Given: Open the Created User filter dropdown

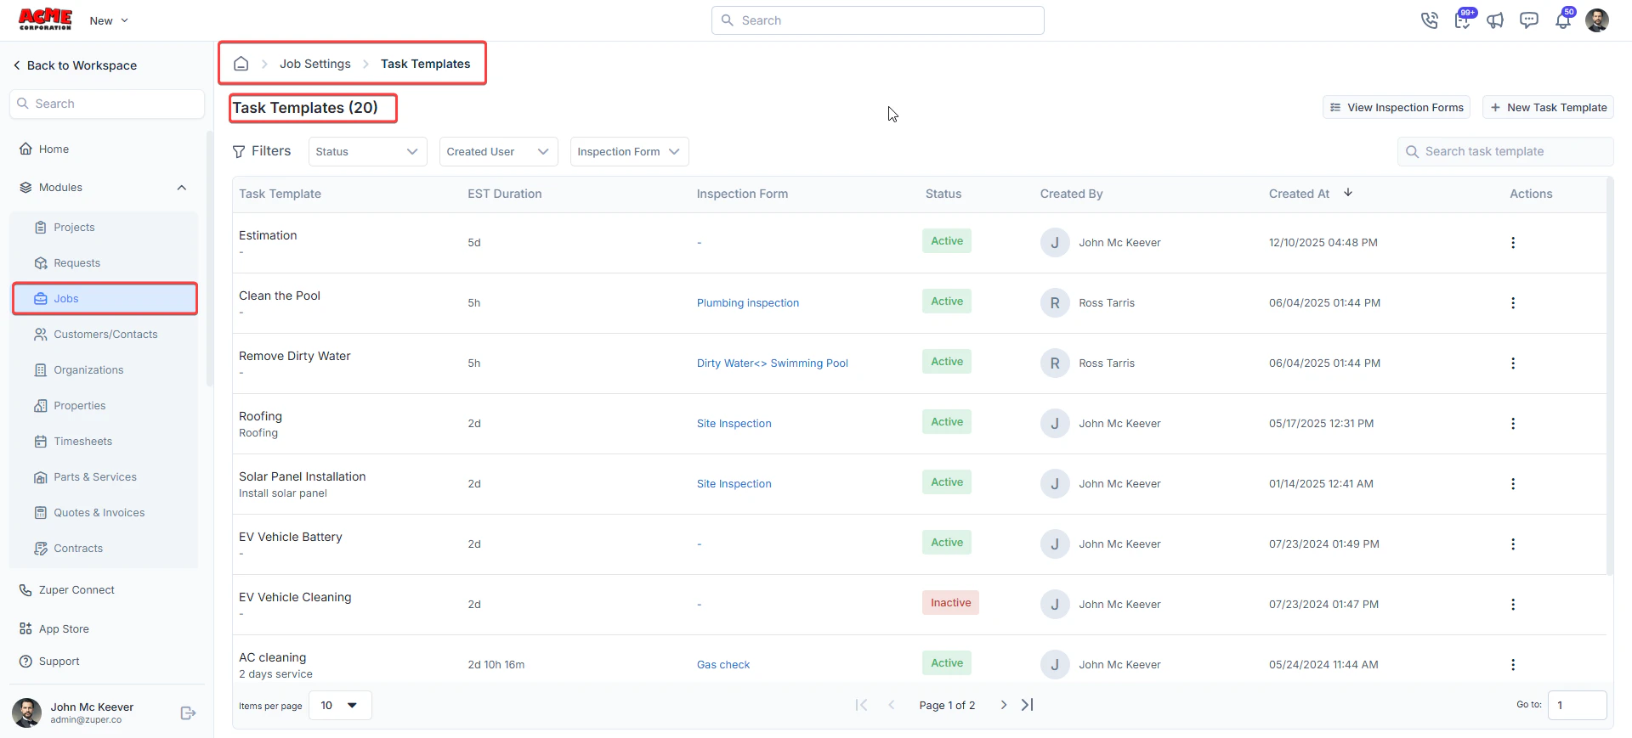Looking at the screenshot, I should point(498,152).
